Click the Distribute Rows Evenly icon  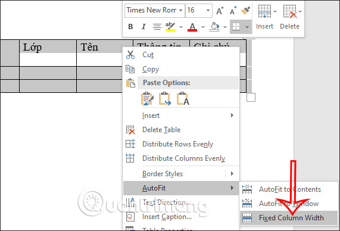pyautogui.click(x=130, y=144)
